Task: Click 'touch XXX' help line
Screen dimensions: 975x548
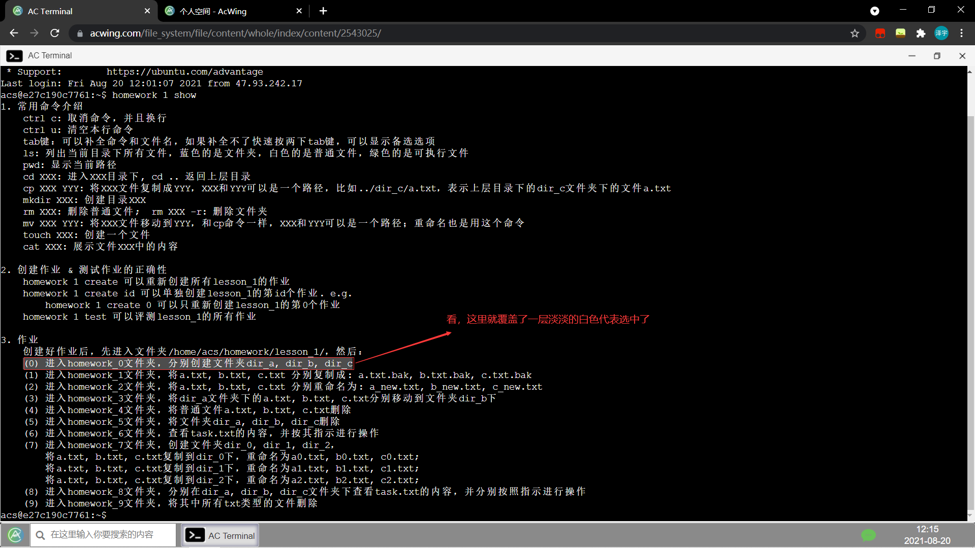Action: tap(86, 235)
